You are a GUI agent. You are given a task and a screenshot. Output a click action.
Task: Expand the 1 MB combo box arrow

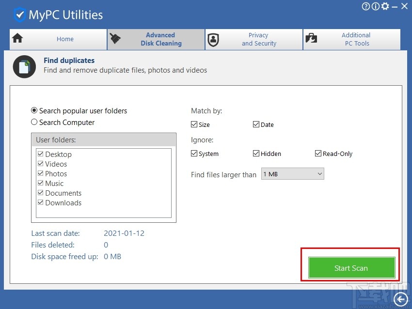pyautogui.click(x=319, y=173)
